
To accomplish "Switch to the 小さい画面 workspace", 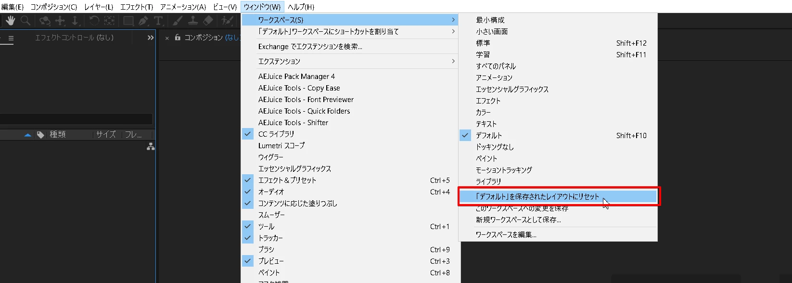I will coord(558,32).
